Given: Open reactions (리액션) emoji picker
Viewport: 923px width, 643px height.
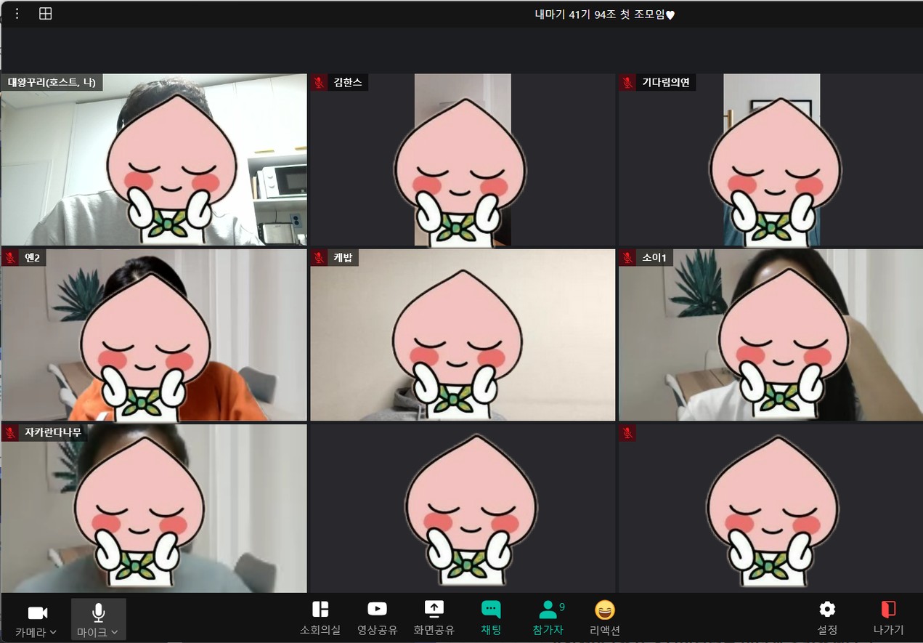Looking at the screenshot, I should pos(604,617).
